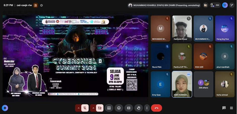Open activities grid icon
Viewport: 237px width, 114px height.
click(x=231, y=108)
